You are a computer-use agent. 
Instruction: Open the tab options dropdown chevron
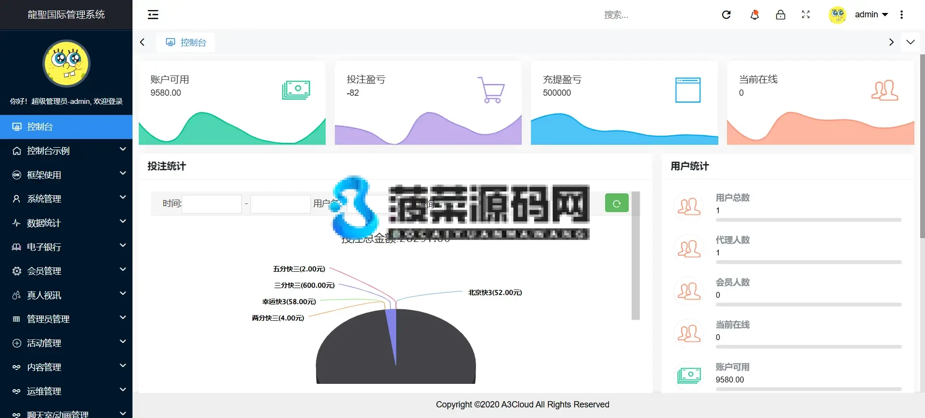pyautogui.click(x=910, y=42)
